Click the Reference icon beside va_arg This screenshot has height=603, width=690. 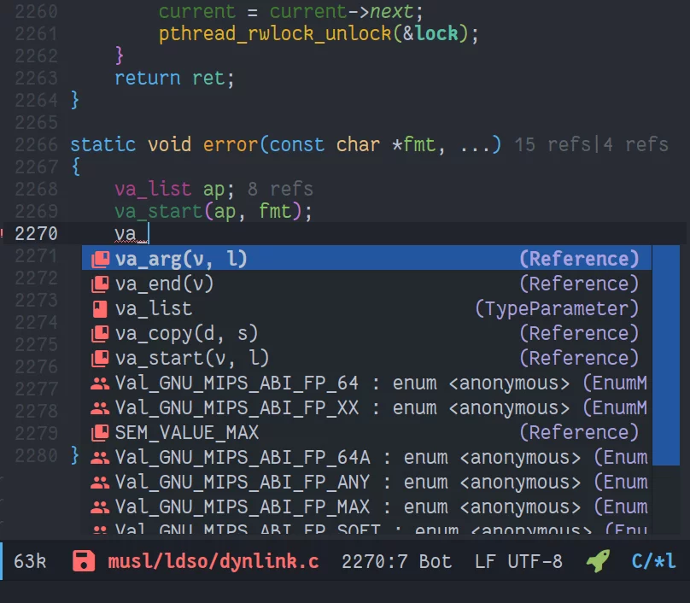coord(102,258)
